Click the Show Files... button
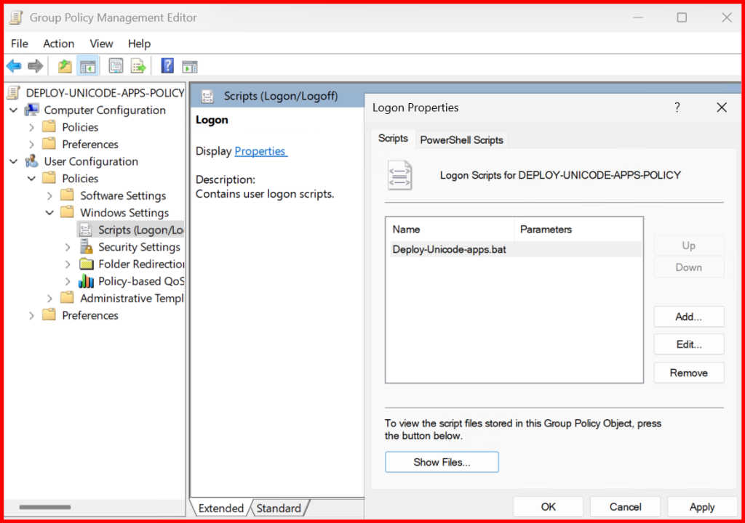 coord(442,462)
